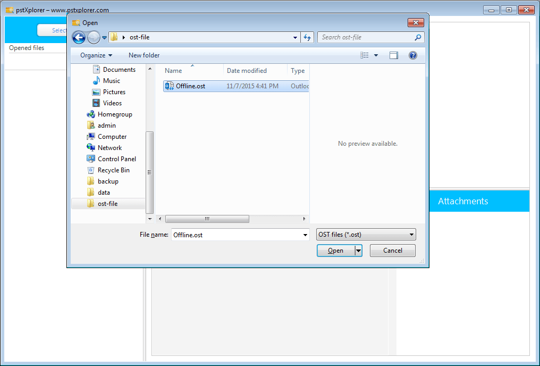Toggle the preview pane button
The width and height of the screenshot is (540, 366).
394,55
